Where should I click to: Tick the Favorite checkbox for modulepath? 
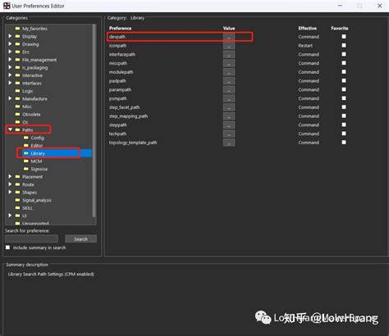(344, 72)
